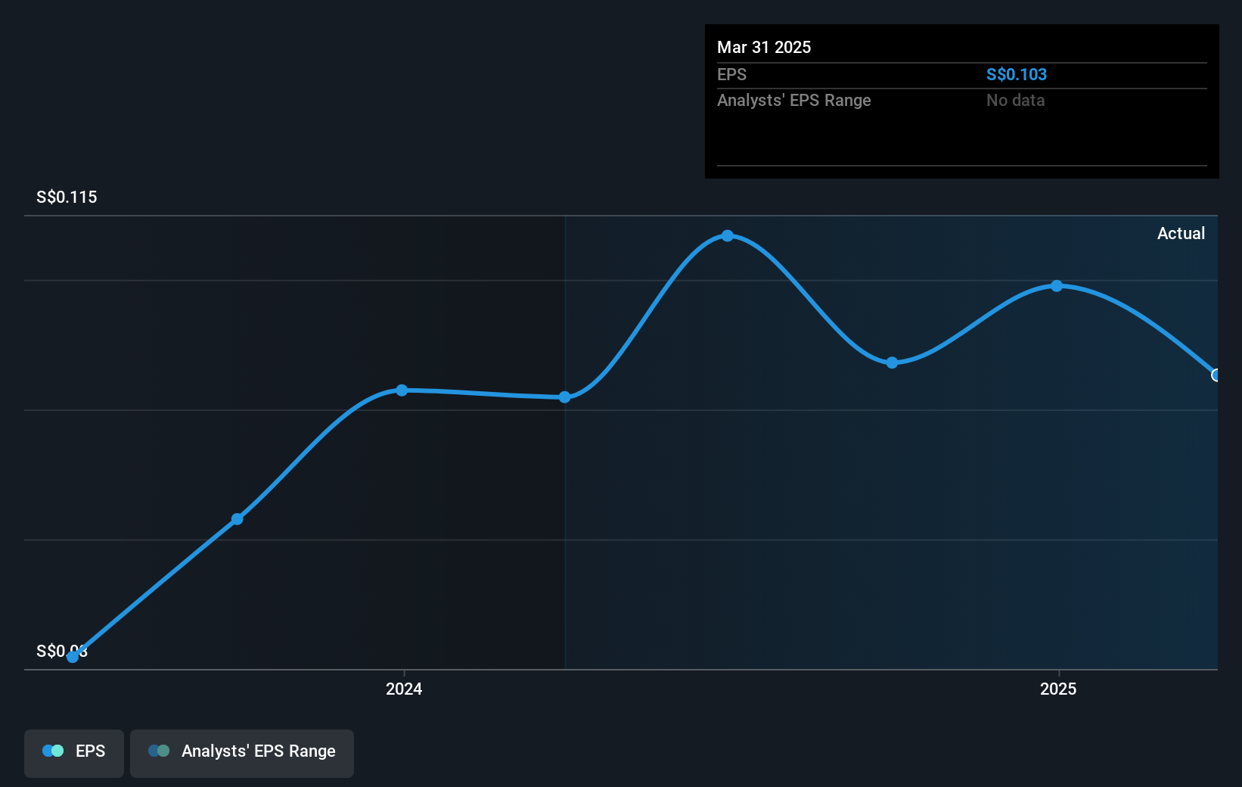Select the EPS data point above 2024 label
The width and height of the screenshot is (1242, 787).
click(402, 390)
